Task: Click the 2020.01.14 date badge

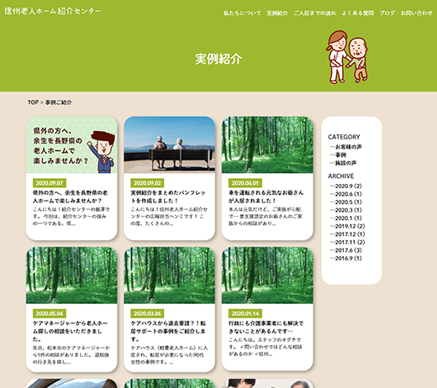Action: point(245,313)
